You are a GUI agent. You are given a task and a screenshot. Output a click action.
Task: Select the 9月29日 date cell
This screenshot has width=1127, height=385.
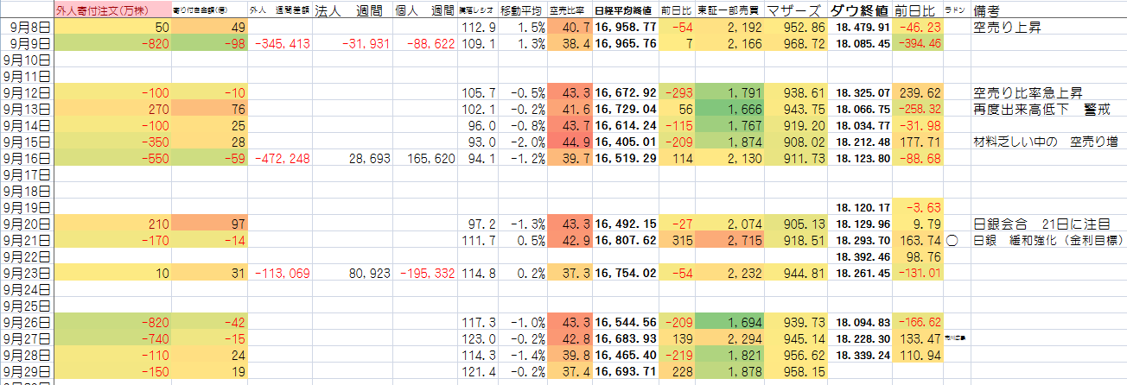click(x=28, y=370)
